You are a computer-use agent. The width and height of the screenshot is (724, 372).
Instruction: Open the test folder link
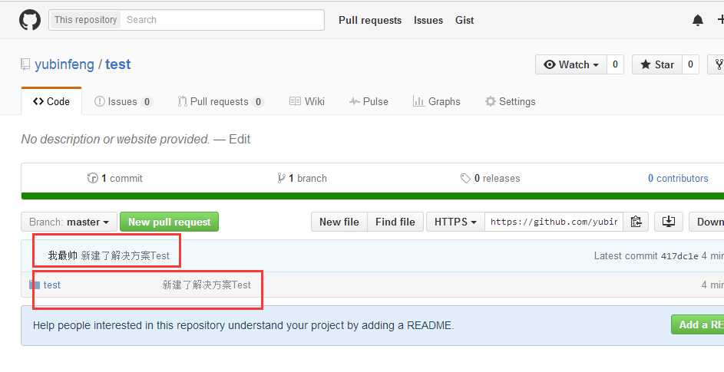click(x=51, y=285)
